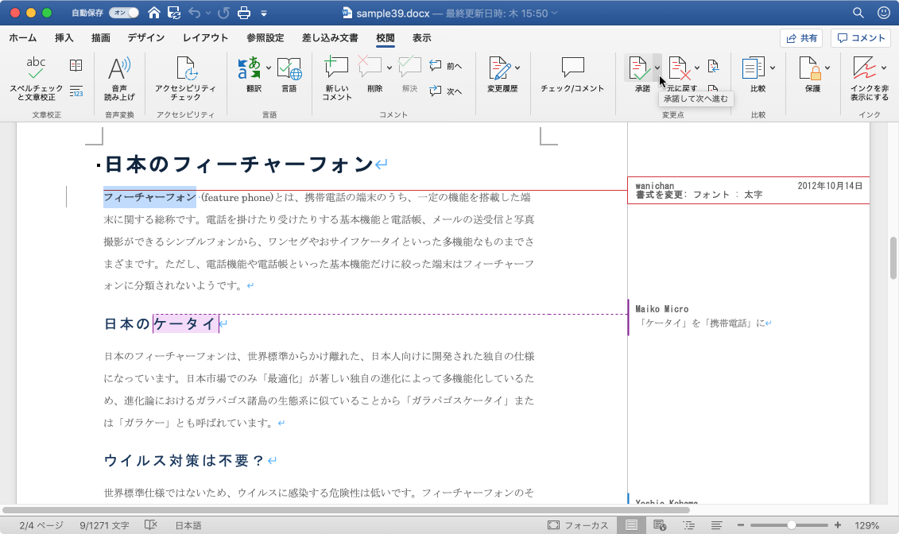
Task: Open the Layout (レイアウト) ribbon tab
Action: 205,38
